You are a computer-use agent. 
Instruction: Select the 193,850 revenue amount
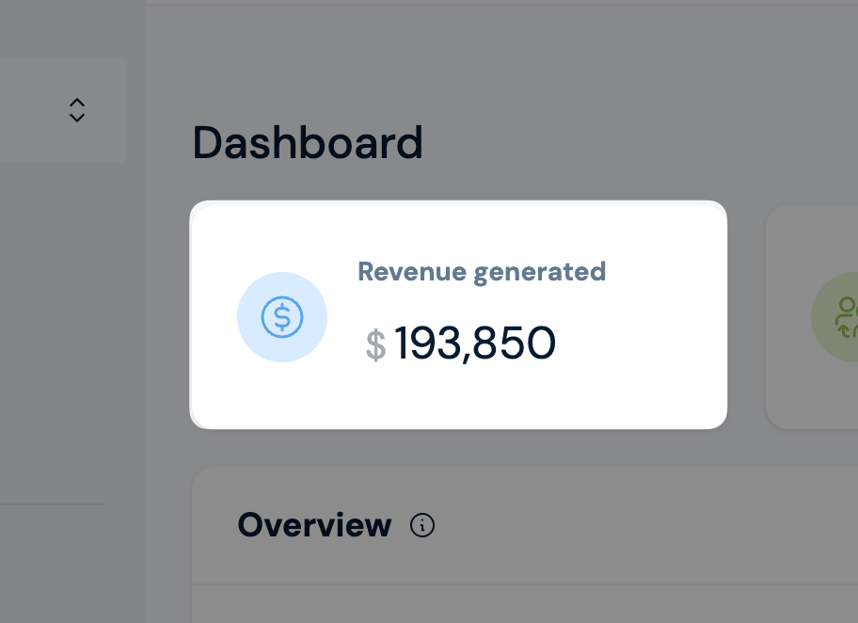coord(474,343)
